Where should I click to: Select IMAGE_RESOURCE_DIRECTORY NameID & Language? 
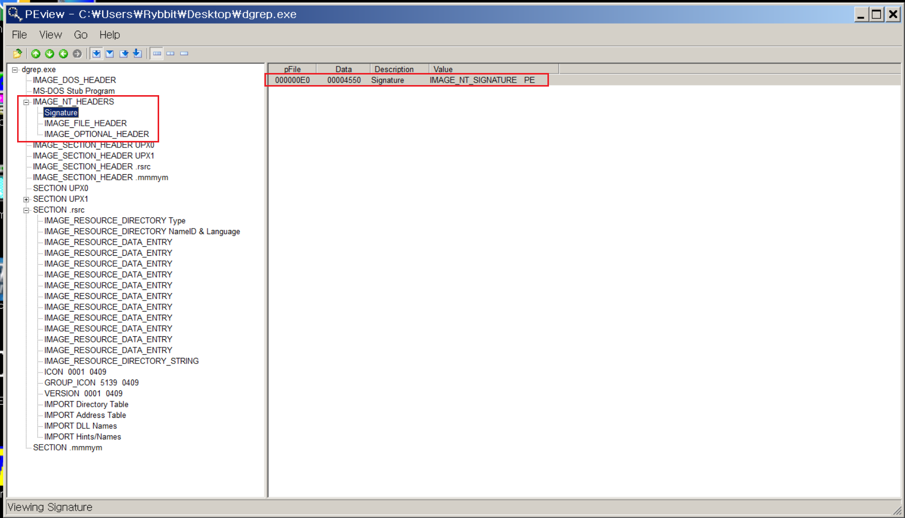[x=142, y=232]
